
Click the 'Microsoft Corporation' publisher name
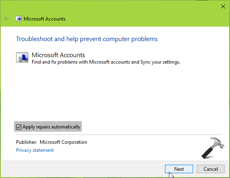click(x=63, y=142)
